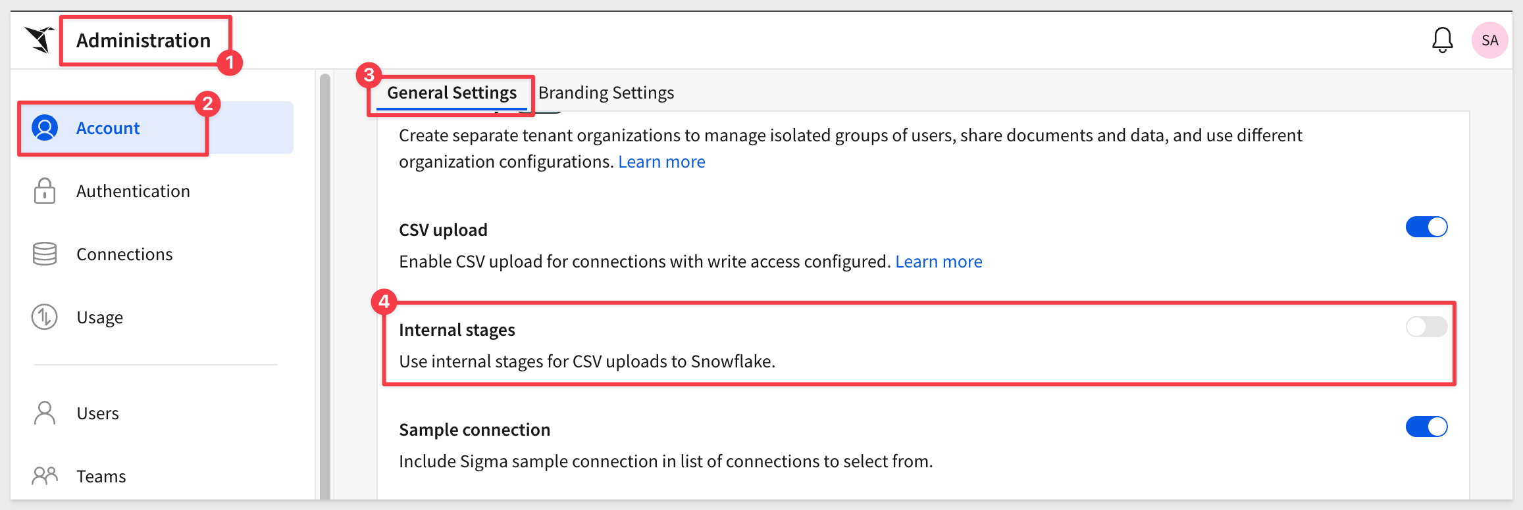
Task: Open the SA user avatar menu
Action: point(1489,40)
